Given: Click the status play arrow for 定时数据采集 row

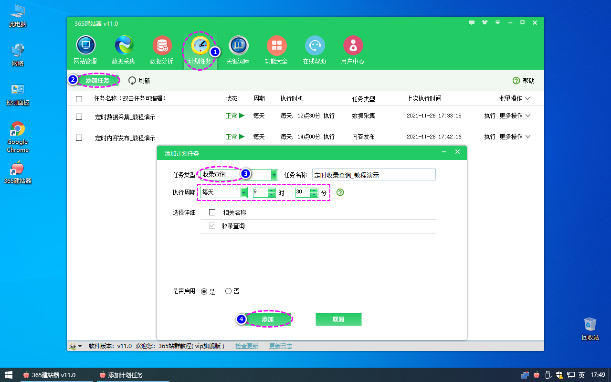Looking at the screenshot, I should click(x=242, y=116).
